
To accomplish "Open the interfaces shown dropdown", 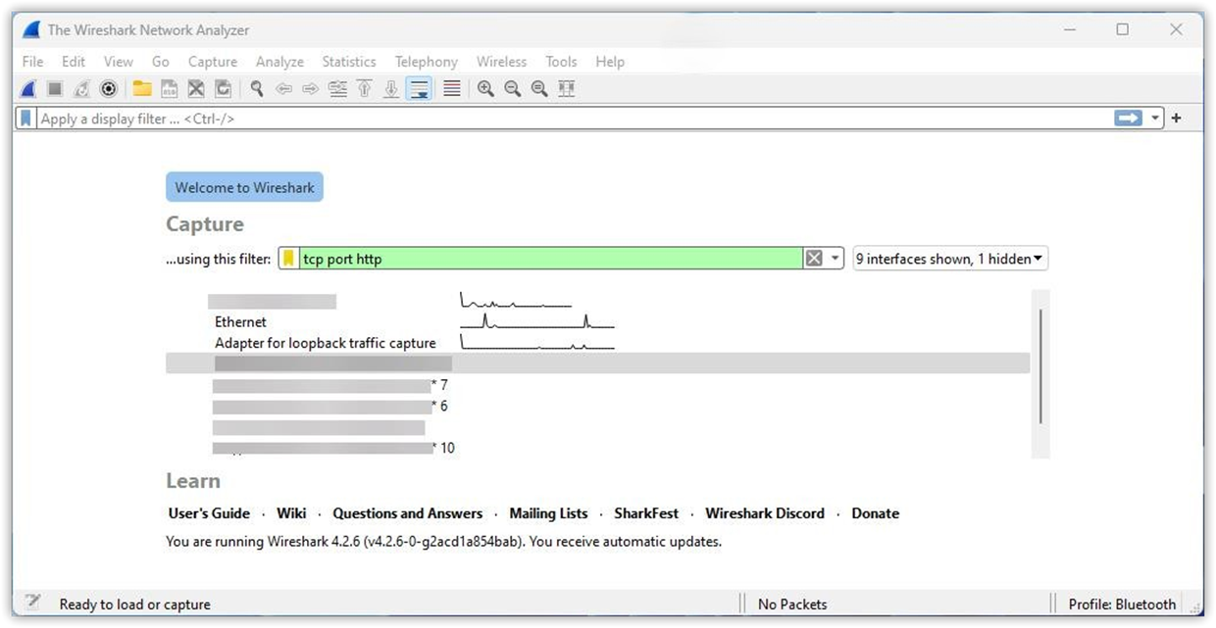I will pyautogui.click(x=951, y=259).
